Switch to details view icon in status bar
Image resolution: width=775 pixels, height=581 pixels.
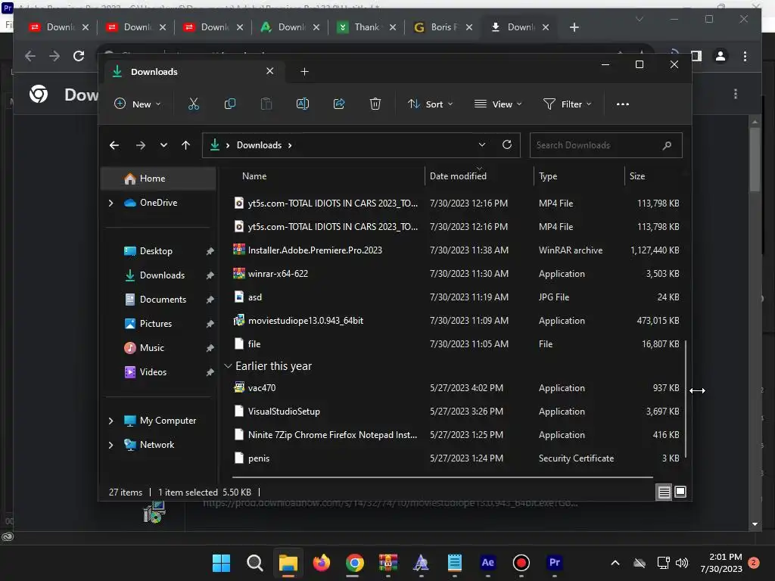pos(664,492)
